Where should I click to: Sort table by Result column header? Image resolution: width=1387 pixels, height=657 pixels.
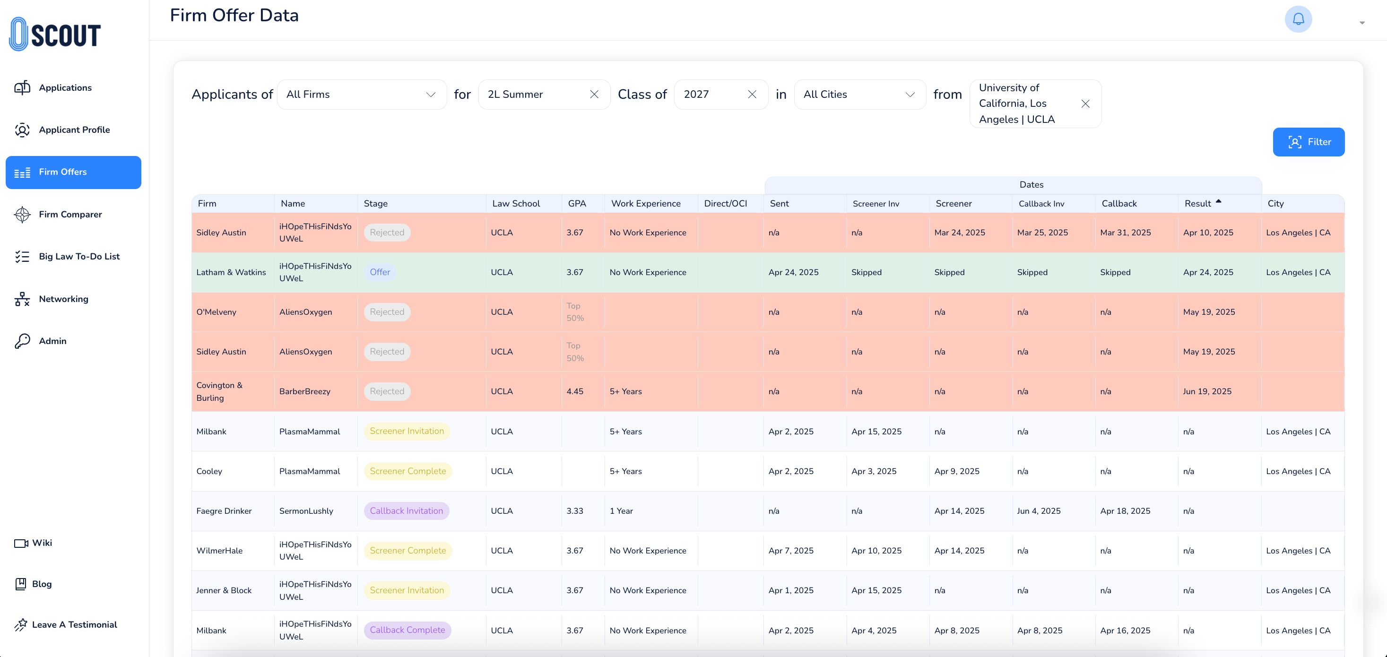tap(1197, 204)
